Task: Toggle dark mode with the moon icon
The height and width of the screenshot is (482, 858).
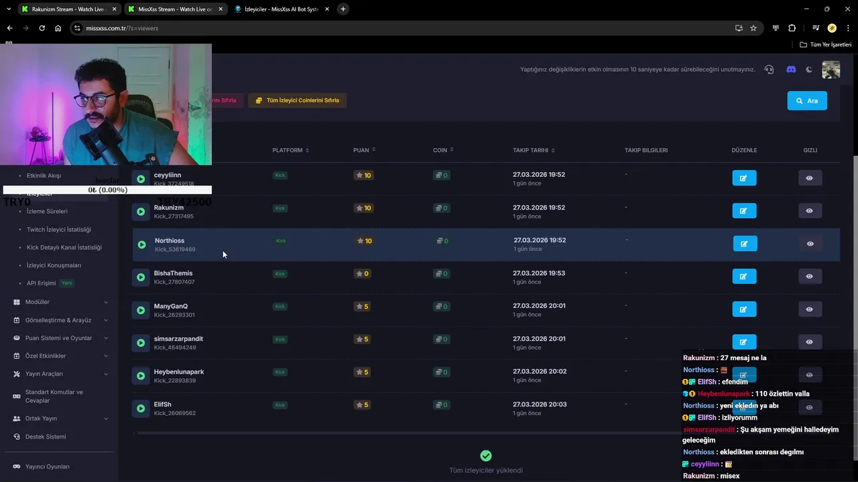Action: pos(809,70)
